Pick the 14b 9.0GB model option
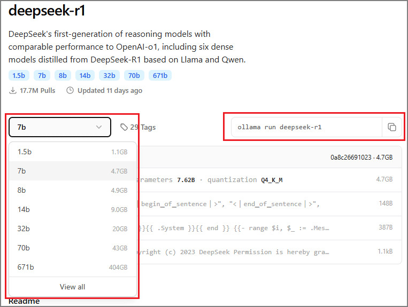The image size is (408, 307). 72,209
